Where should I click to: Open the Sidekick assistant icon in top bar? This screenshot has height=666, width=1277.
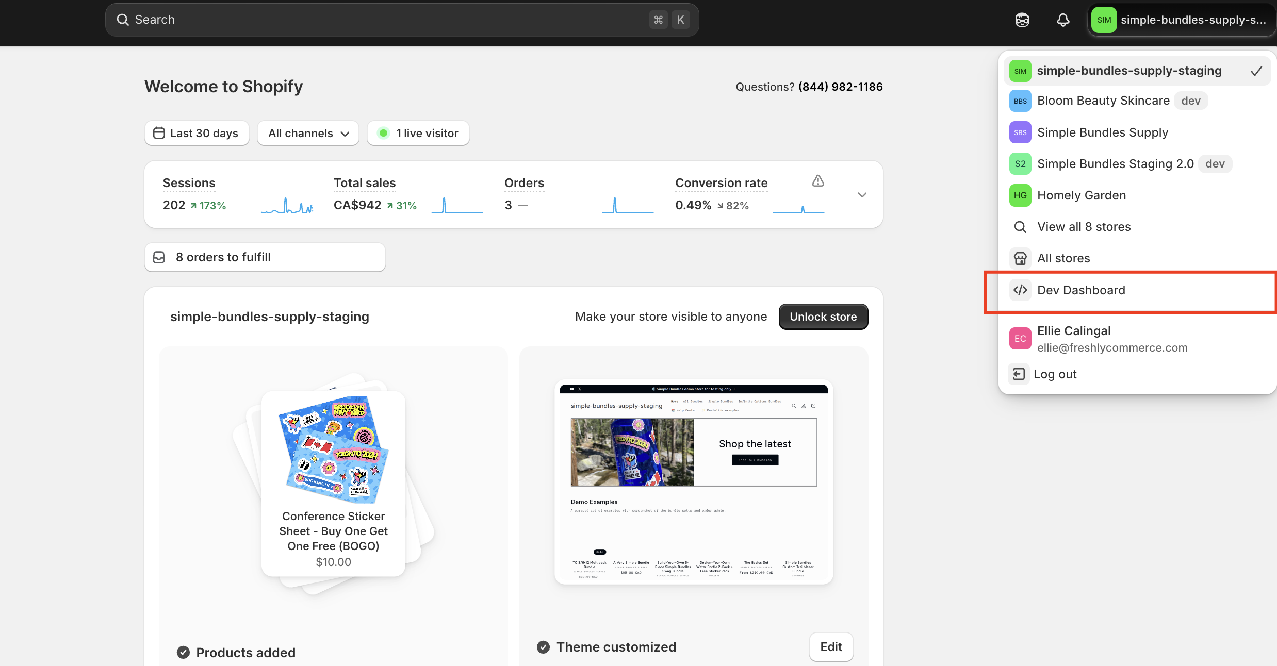[1022, 20]
